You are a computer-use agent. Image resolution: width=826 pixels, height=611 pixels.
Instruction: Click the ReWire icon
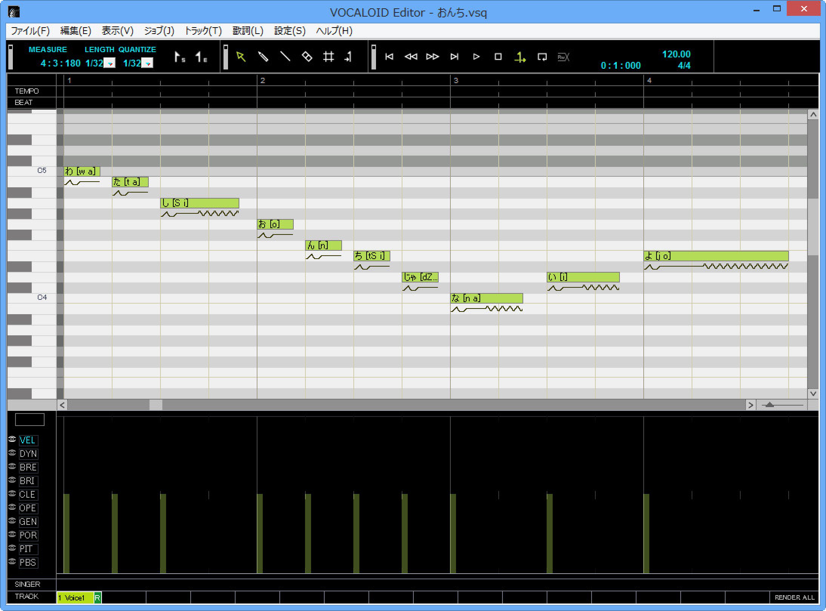coord(563,57)
